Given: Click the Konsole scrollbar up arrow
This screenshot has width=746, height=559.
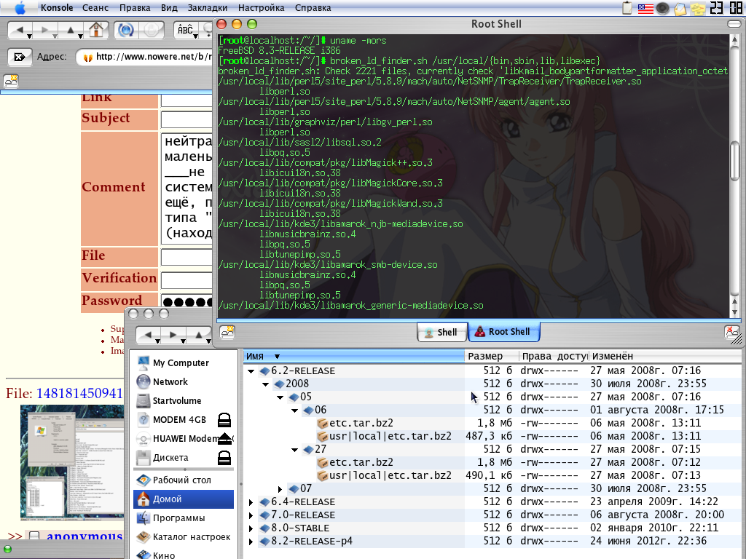Looking at the screenshot, I should pyautogui.click(x=734, y=41).
